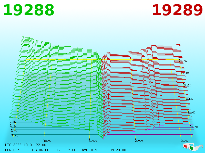Click the UTC 2022-10-01 22:00 timestamp

pyautogui.click(x=26, y=145)
